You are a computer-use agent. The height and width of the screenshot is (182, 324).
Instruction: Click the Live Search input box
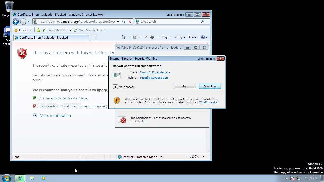170,22
